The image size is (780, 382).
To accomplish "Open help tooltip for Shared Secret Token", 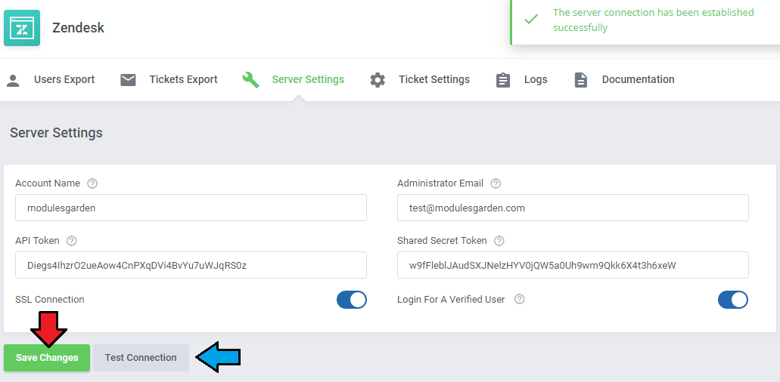I will [x=499, y=241].
